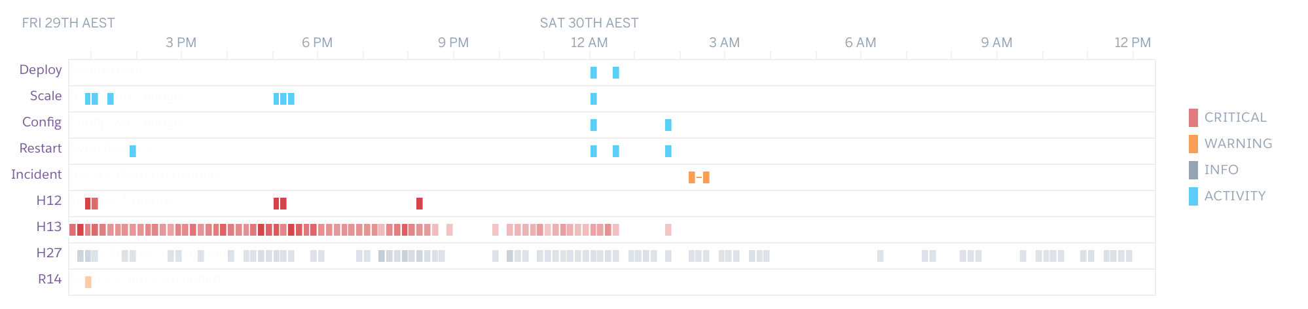Image resolution: width=1308 pixels, height=309 pixels.
Task: Click the H12 row label
Action: (49, 201)
